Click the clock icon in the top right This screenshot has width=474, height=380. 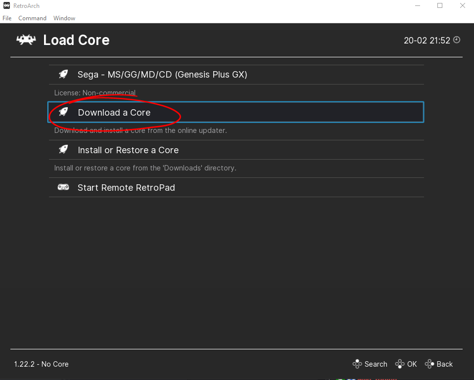click(456, 40)
